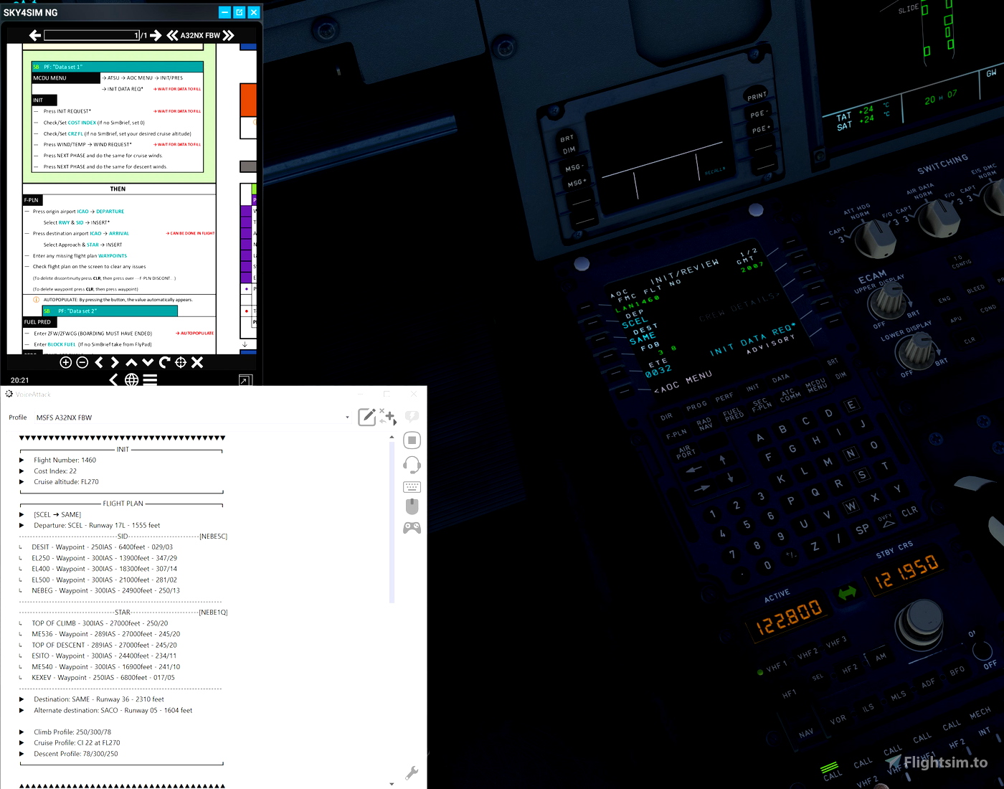Select log line 'TOP OF DESCENT'
The width and height of the screenshot is (1004, 789).
[104, 646]
